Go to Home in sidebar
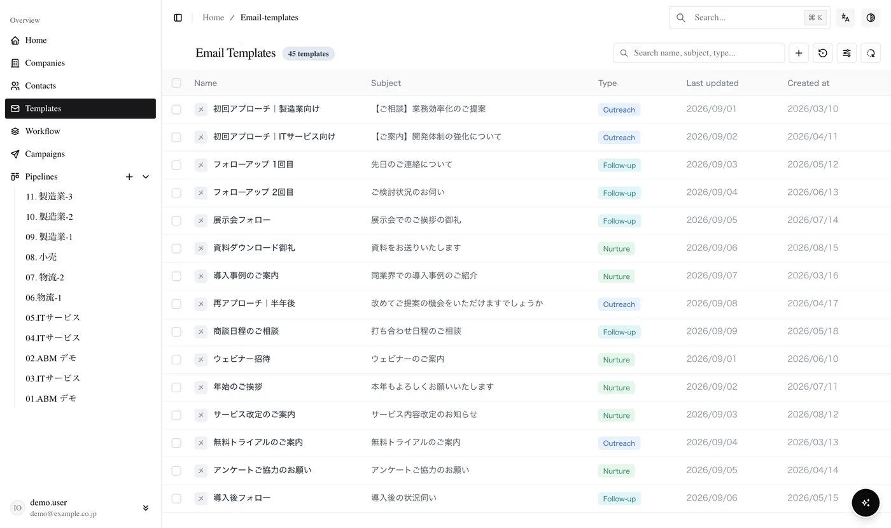891x528 pixels. pyautogui.click(x=80, y=40)
